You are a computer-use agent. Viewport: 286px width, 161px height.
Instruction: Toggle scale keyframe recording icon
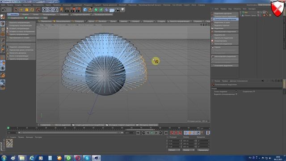point(190,133)
